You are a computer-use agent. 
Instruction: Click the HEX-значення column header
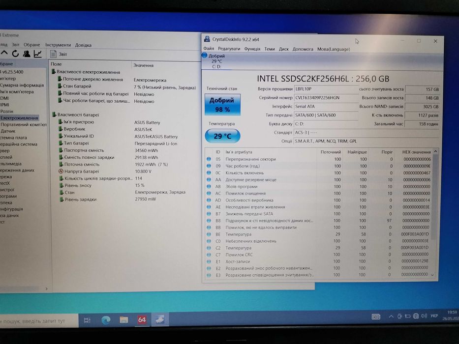(416, 152)
